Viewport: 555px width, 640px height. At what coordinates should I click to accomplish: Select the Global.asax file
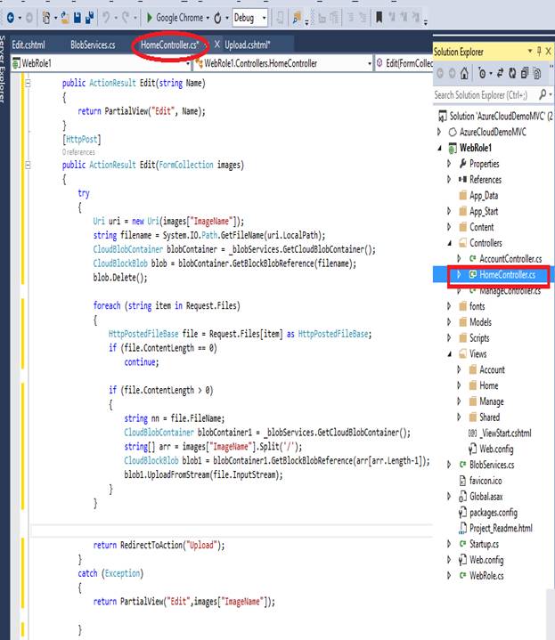click(481, 497)
